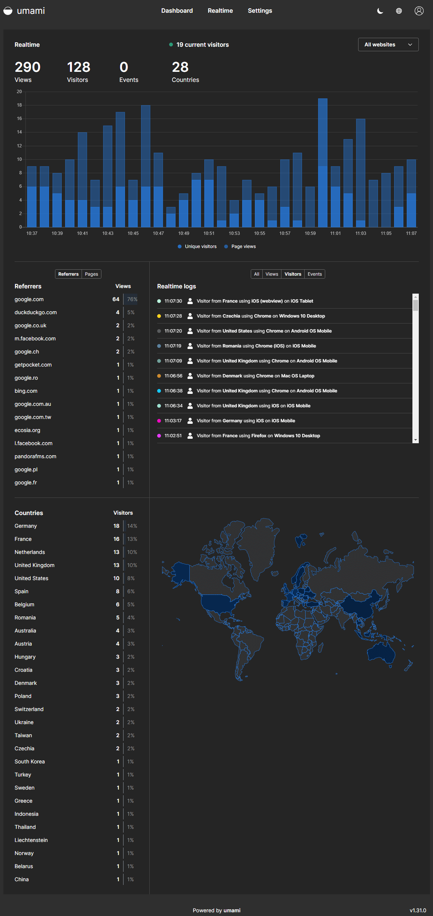The height and width of the screenshot is (916, 433).
Task: Expand the All websites dropdown
Action: coord(388,45)
